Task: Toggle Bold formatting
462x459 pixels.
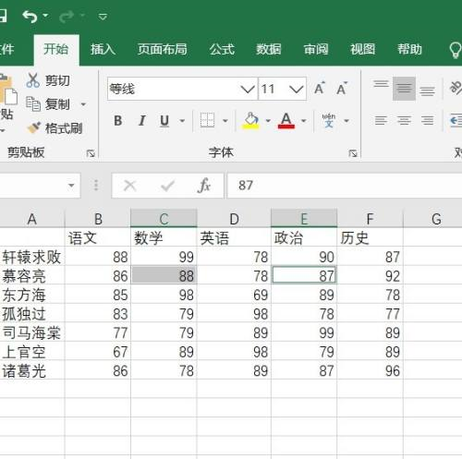Action: (118, 121)
